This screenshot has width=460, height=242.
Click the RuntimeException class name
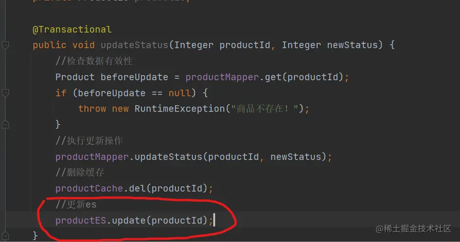[179, 108]
